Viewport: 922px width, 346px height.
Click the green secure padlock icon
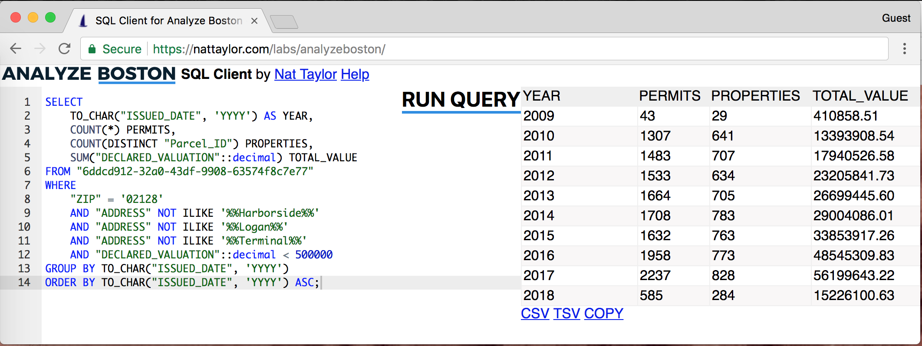92,49
